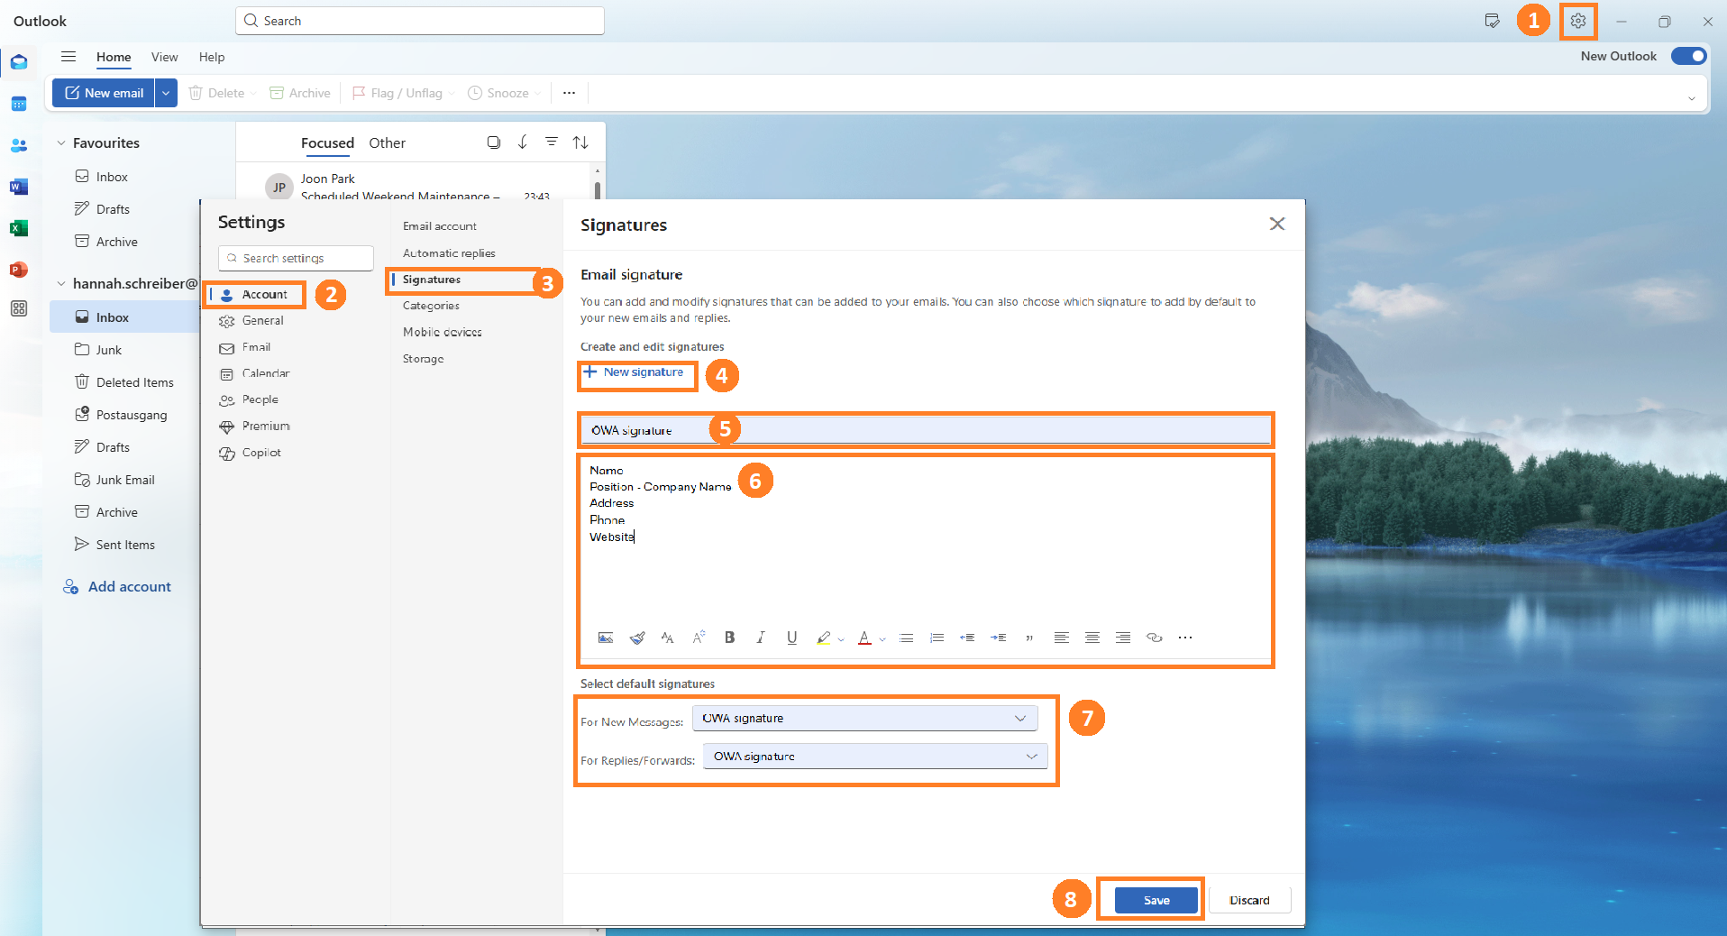Open the settings gear icon
Viewport: 1727px width, 936px height.
(x=1577, y=21)
